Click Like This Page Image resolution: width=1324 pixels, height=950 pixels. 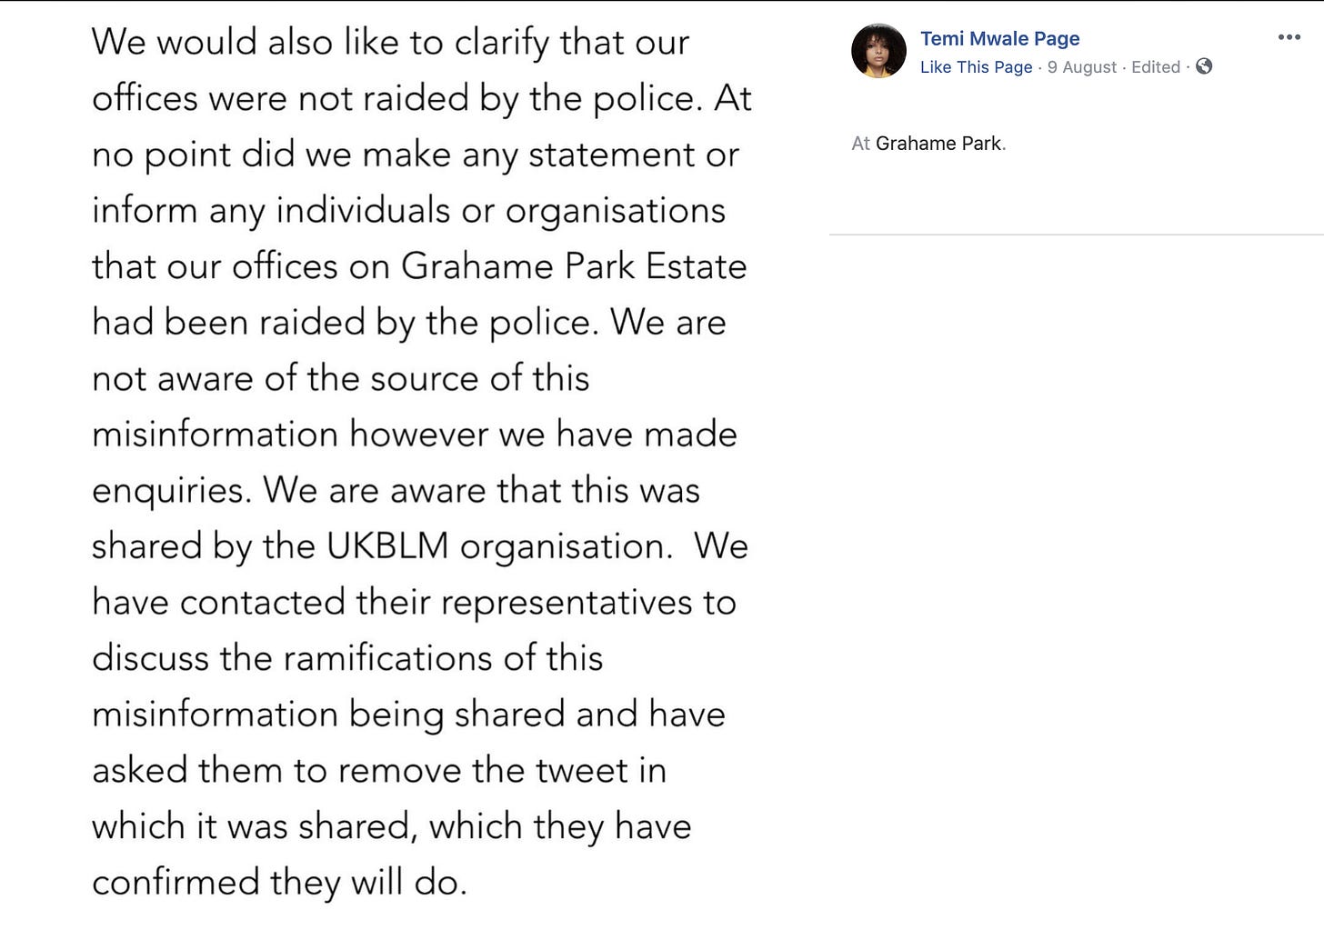tap(976, 67)
